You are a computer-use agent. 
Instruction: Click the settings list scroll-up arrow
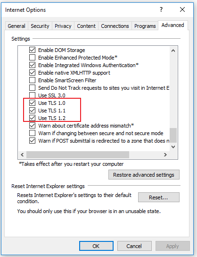point(173,51)
